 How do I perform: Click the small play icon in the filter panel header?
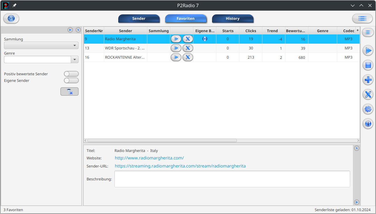(70, 30)
